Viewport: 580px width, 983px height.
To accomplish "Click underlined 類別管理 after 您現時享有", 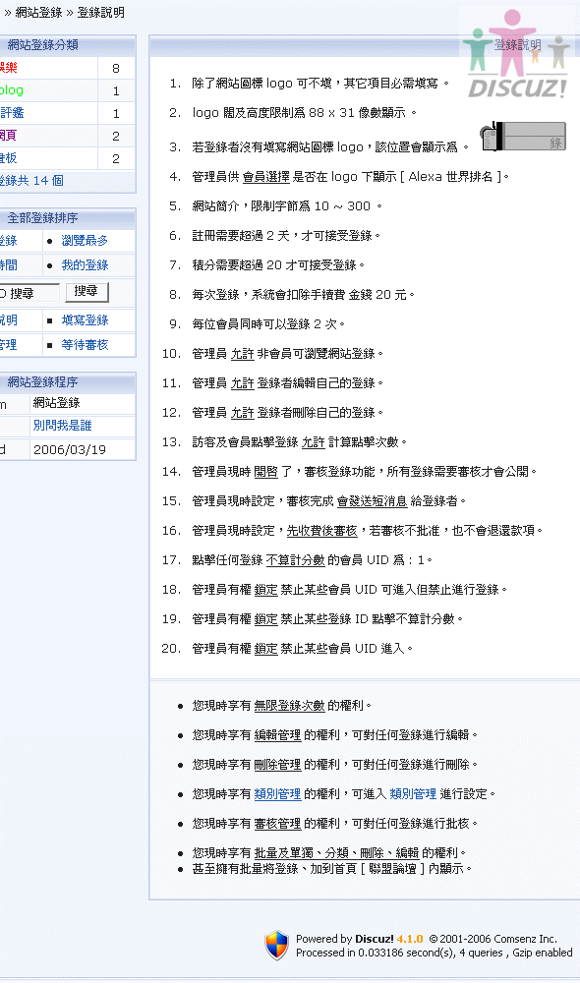I will point(277,793).
